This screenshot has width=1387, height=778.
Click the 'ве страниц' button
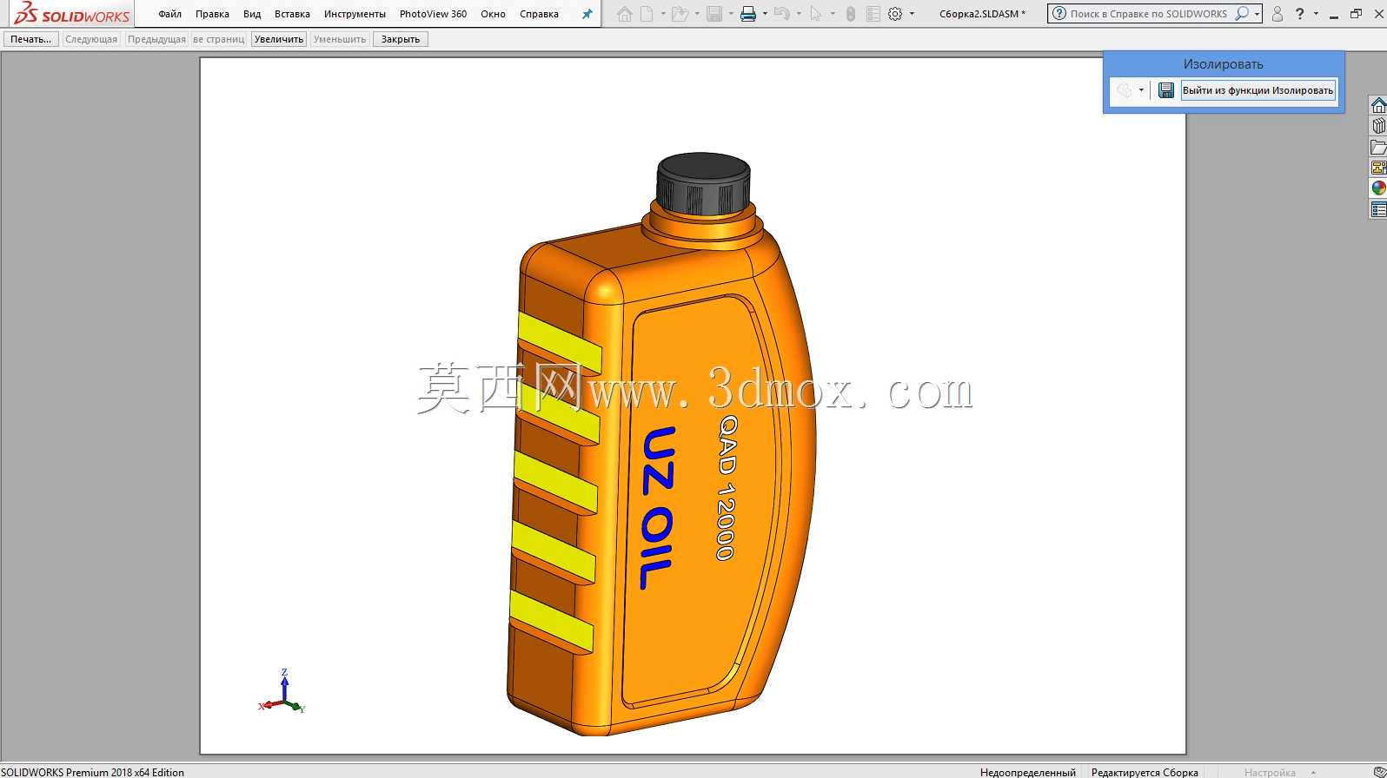(x=219, y=39)
